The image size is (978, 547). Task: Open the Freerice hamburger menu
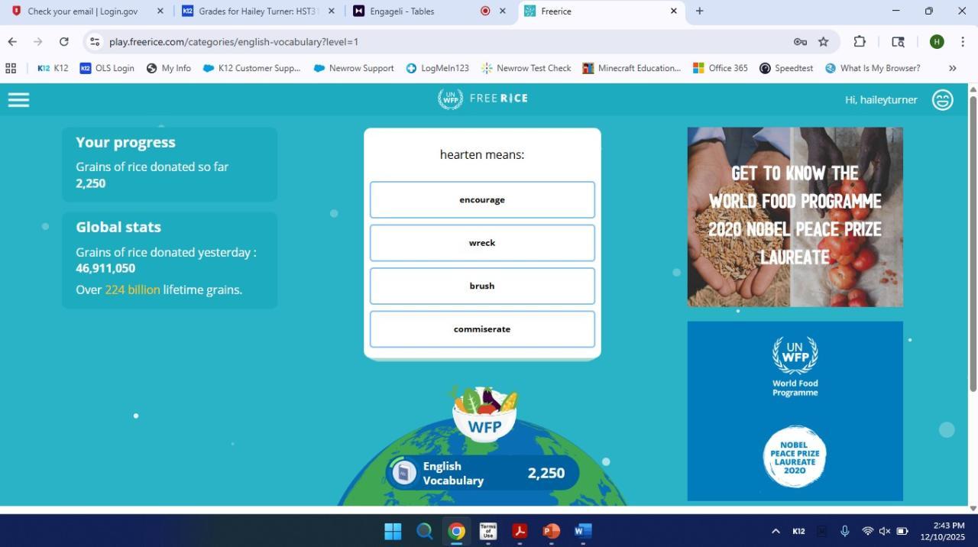coord(18,100)
